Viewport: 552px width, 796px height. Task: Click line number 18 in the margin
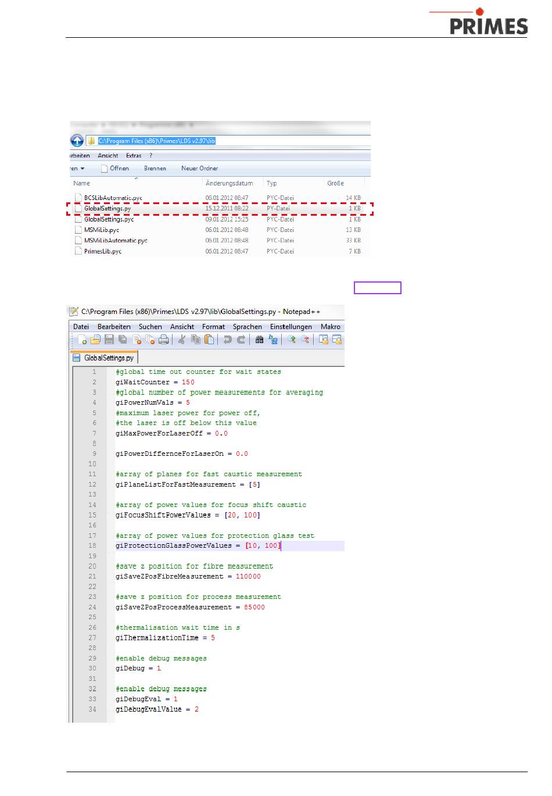pyautogui.click(x=92, y=545)
